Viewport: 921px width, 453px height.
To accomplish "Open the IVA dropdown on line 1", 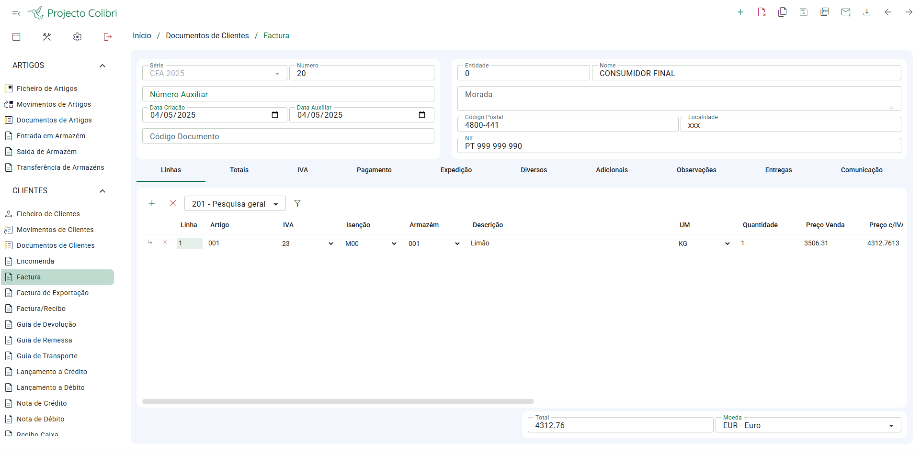I will 307,243.
